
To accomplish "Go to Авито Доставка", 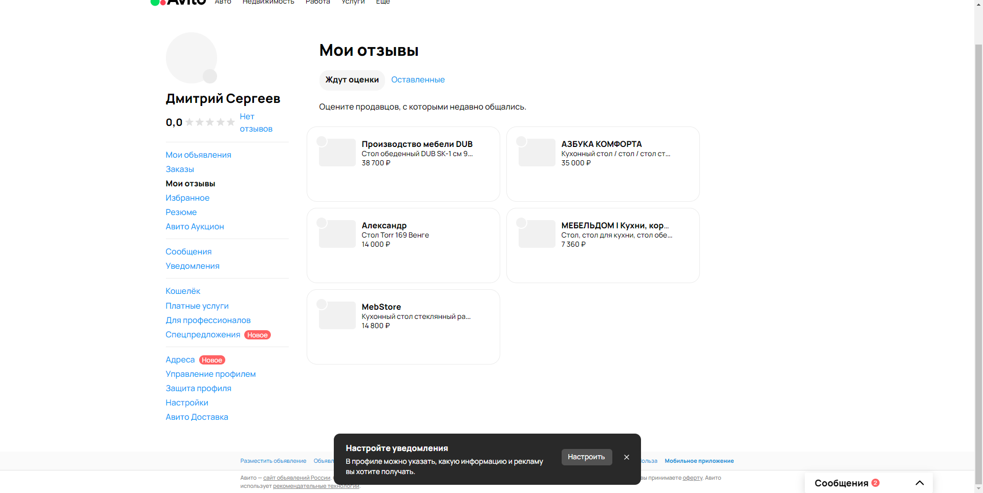I will click(x=197, y=417).
